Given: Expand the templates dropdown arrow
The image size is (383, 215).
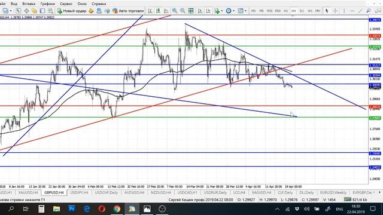Looking at the screenshot, I should click(245, 11).
